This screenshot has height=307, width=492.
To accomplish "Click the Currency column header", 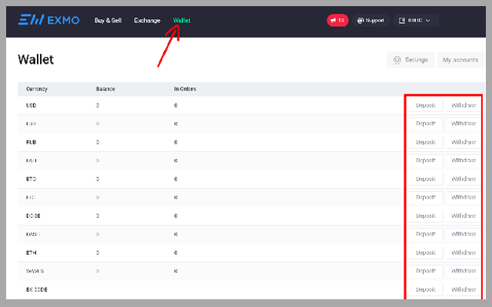I will 37,89.
